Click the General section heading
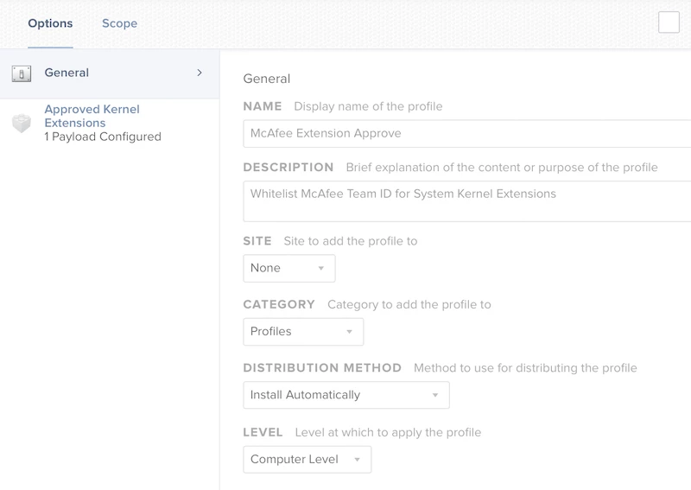 tap(267, 79)
